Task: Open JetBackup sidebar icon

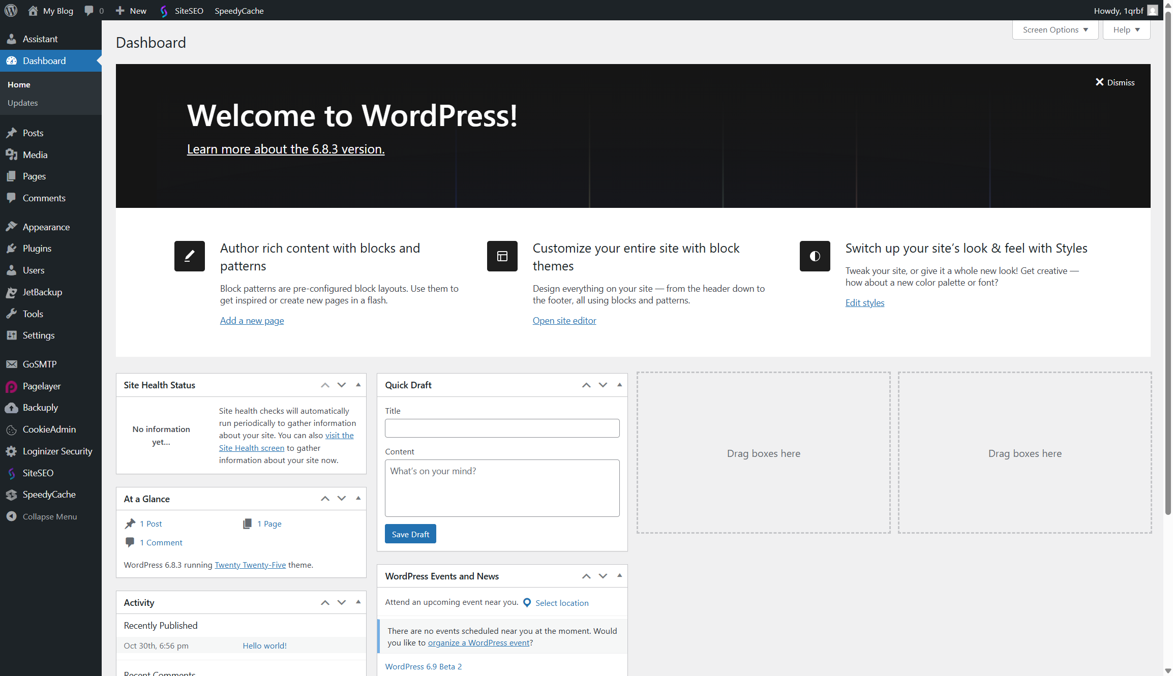Action: 11,292
